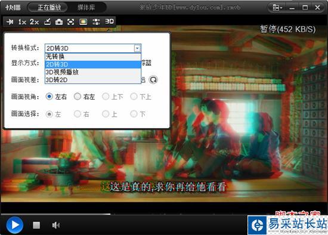The width and height of the screenshot is (328, 235).
Task: Open the 媒体库 tab
Action: pyautogui.click(x=86, y=8)
